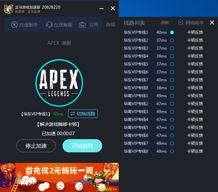Click the Apex Legends game logo
The height and width of the screenshot is (192, 218).
[59, 83]
